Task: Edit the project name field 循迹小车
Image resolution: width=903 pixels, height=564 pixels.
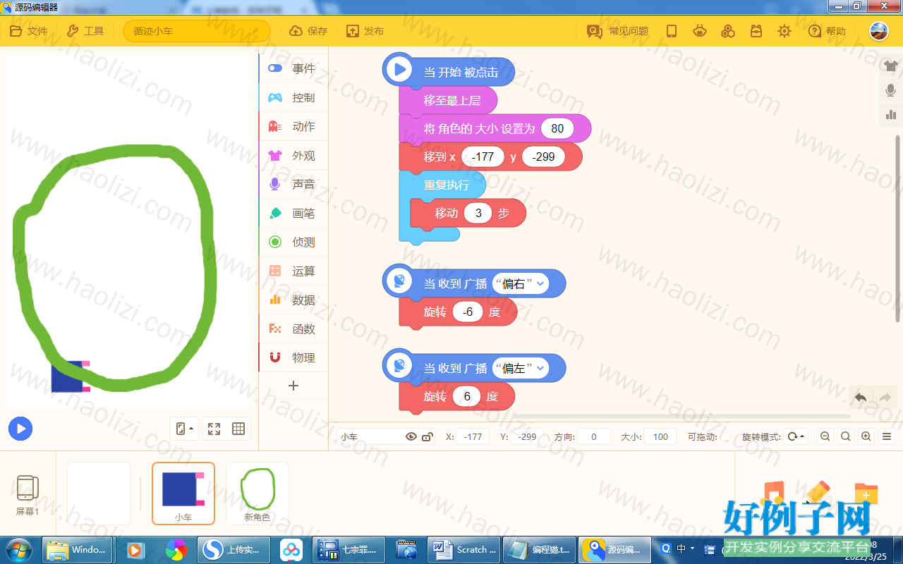Action: tap(197, 31)
